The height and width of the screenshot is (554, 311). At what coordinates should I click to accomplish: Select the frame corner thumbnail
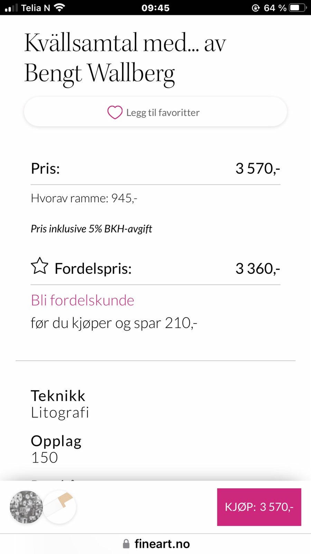59,507
